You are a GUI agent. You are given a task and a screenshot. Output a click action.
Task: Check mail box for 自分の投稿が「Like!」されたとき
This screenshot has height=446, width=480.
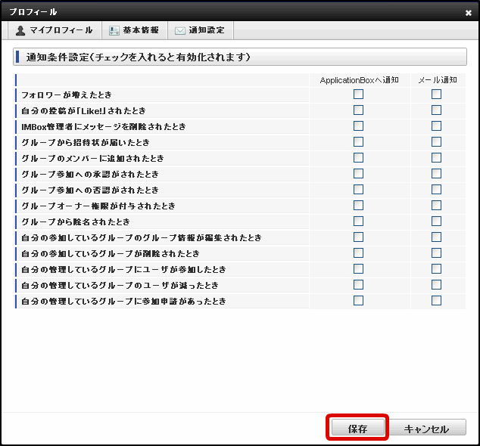pos(437,110)
